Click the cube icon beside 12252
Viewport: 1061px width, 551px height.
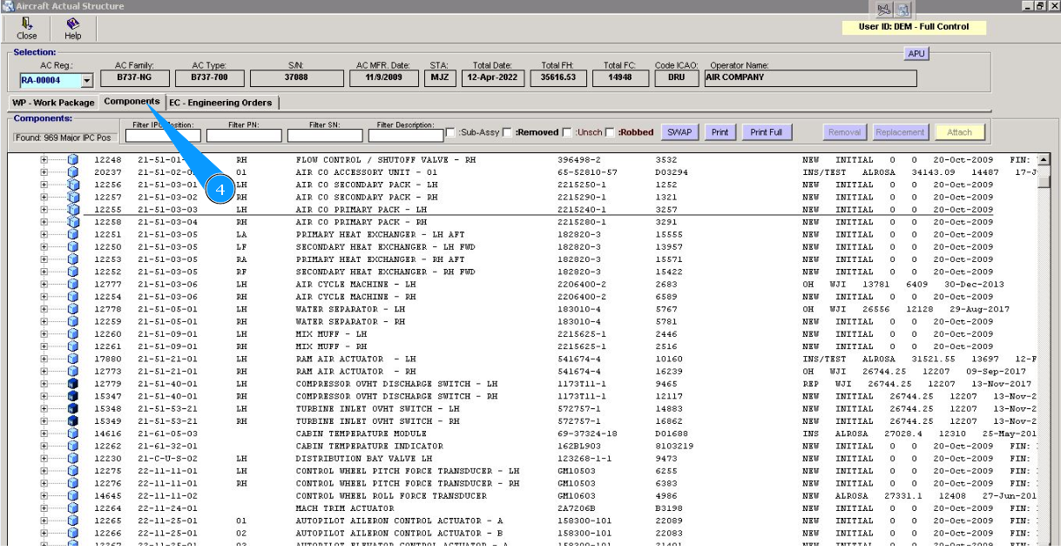tap(73, 272)
